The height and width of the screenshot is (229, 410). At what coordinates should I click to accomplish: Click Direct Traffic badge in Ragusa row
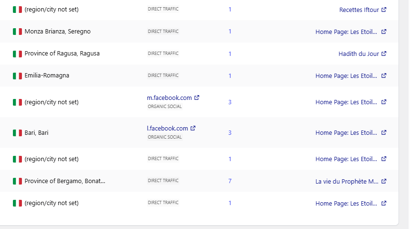tap(163, 54)
